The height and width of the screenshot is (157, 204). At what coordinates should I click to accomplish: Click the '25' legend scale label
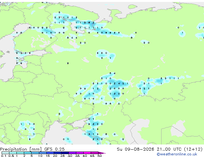coord(62,156)
